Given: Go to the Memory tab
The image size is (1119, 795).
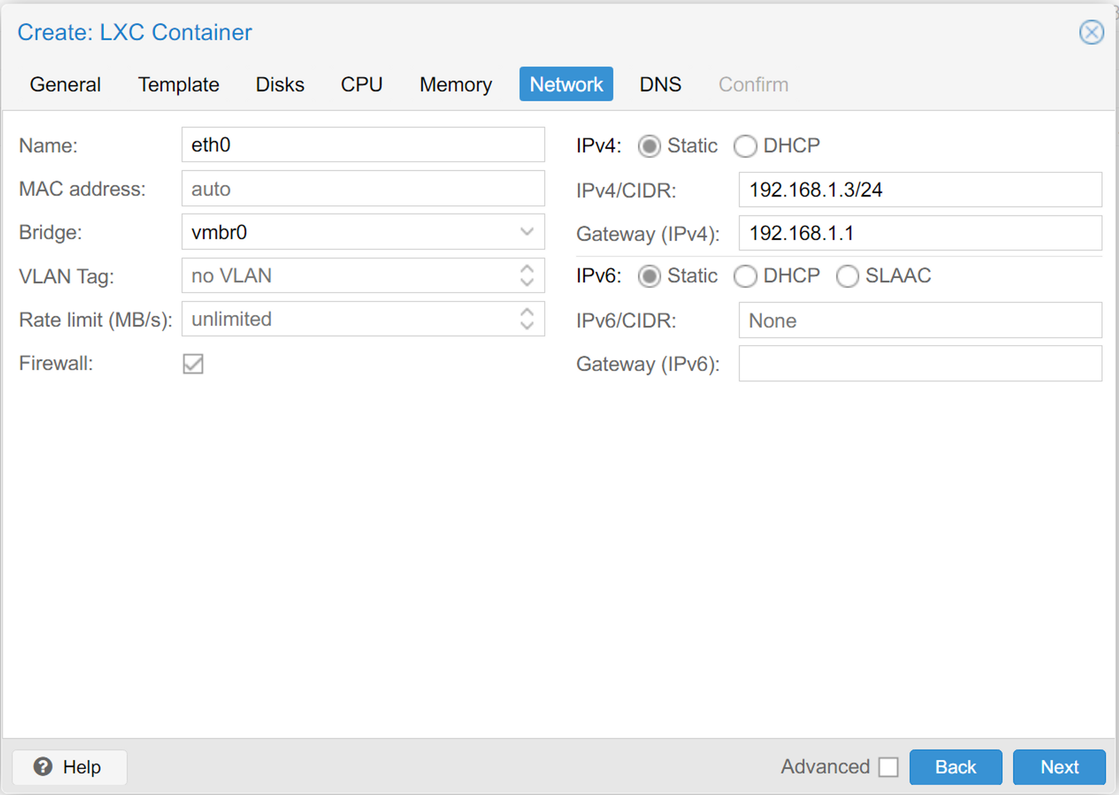Looking at the screenshot, I should pyautogui.click(x=455, y=84).
